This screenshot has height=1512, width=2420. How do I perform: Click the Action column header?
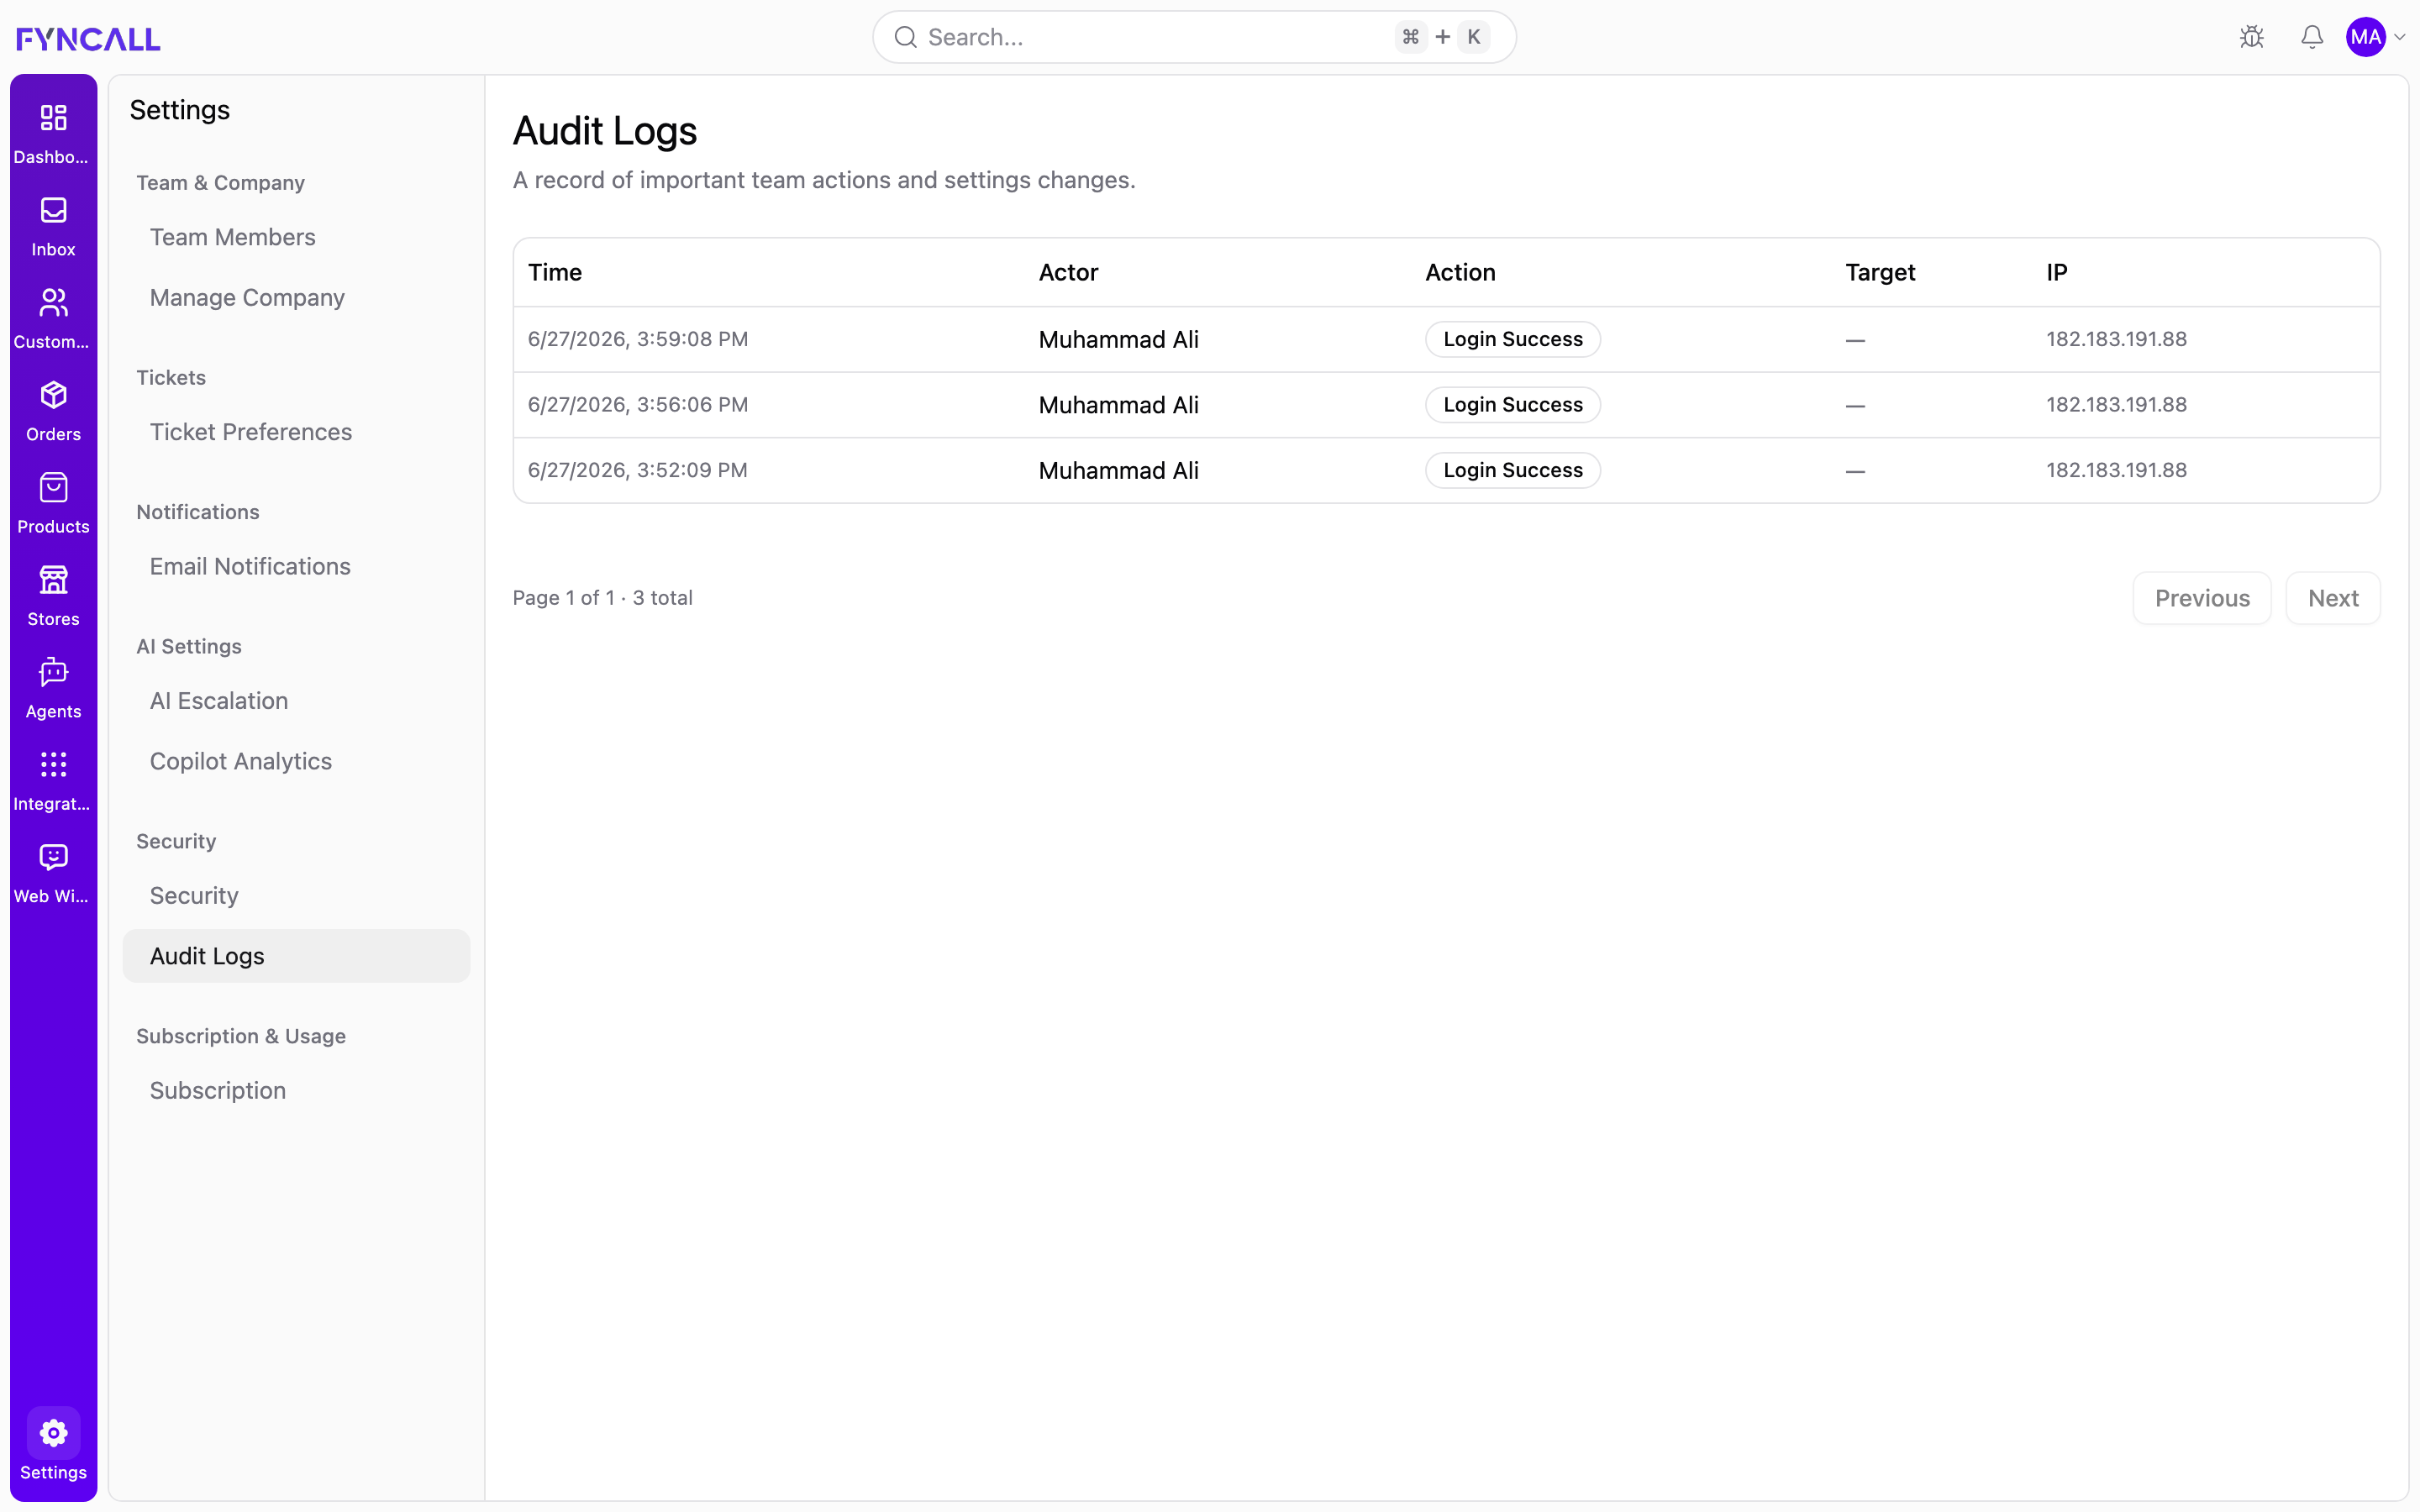point(1460,272)
